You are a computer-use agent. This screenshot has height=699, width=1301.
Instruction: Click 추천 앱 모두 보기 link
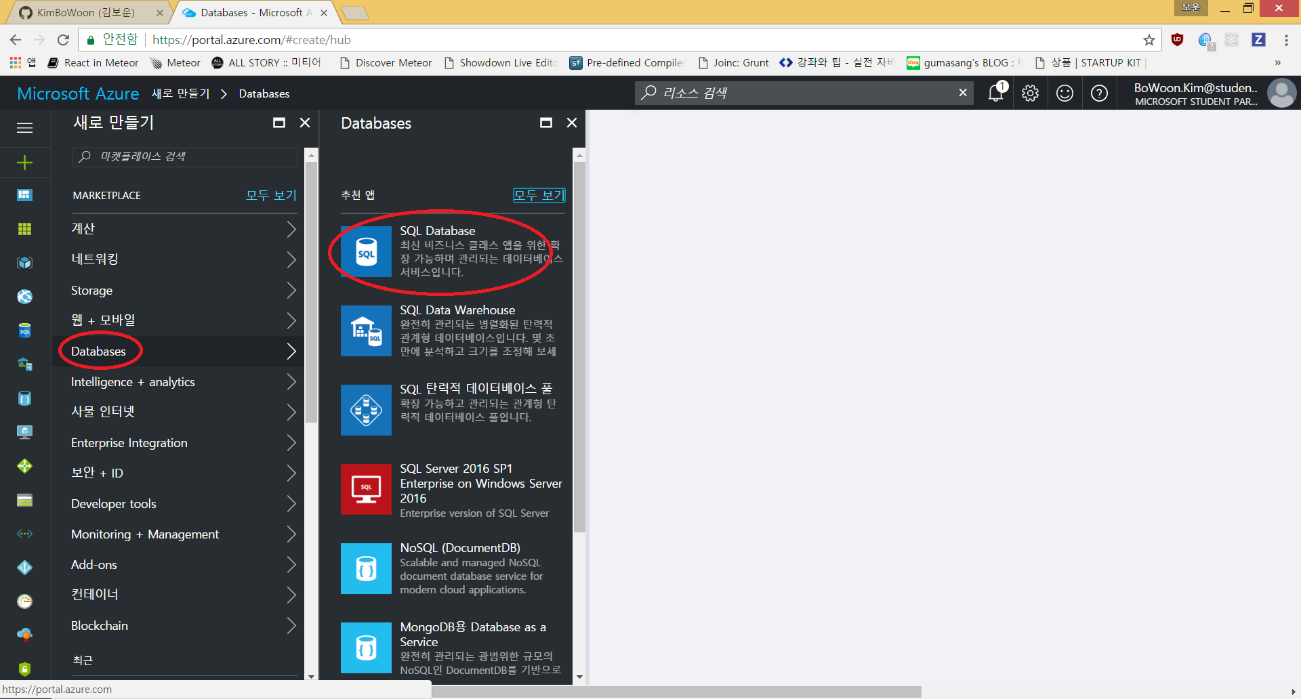[x=539, y=196]
